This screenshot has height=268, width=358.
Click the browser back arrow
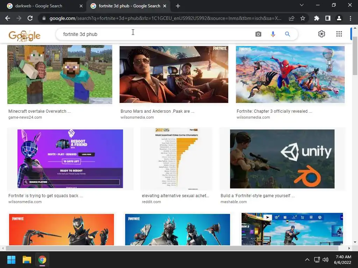pyautogui.click(x=8, y=18)
